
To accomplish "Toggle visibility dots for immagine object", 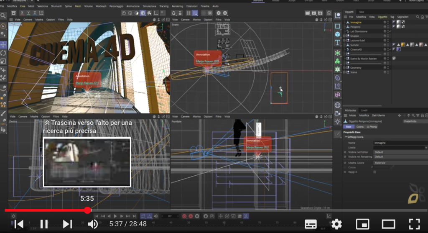I will [x=388, y=22].
